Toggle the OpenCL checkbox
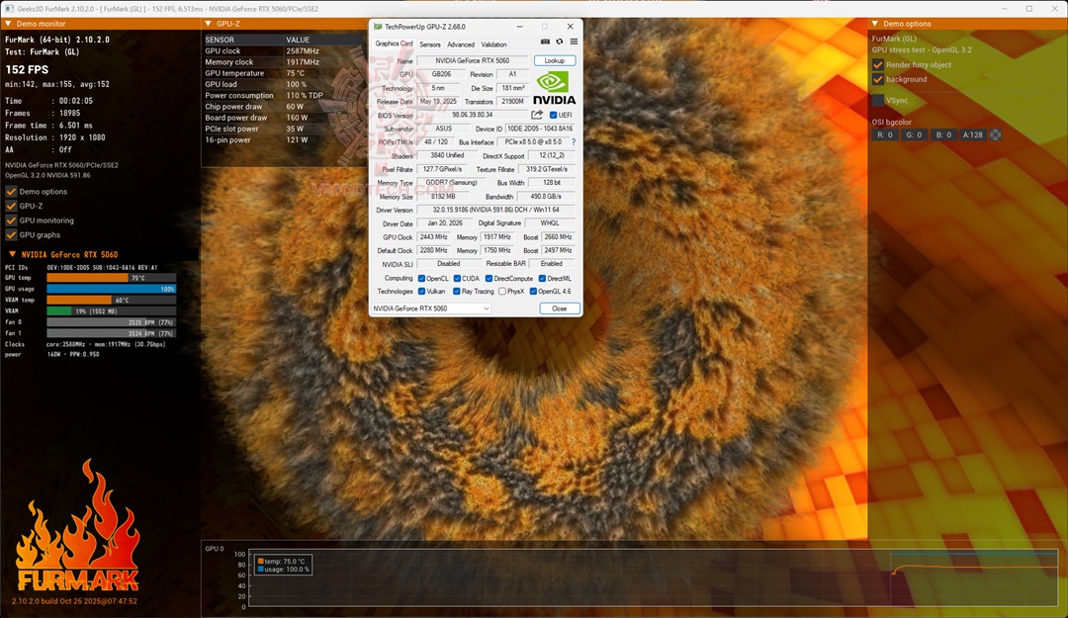Image resolution: width=1068 pixels, height=618 pixels. point(421,279)
